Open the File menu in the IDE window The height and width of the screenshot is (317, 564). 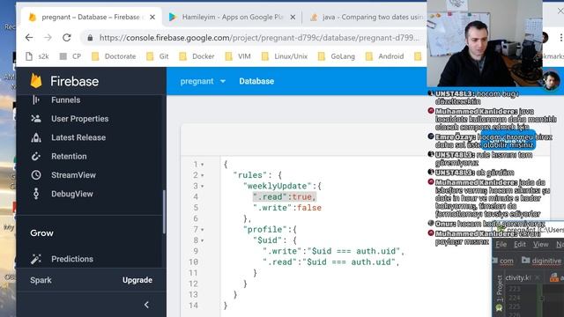[501, 245]
